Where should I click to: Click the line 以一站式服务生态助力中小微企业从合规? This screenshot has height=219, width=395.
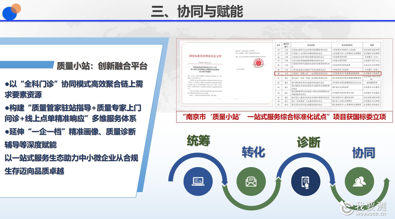(x=71, y=158)
